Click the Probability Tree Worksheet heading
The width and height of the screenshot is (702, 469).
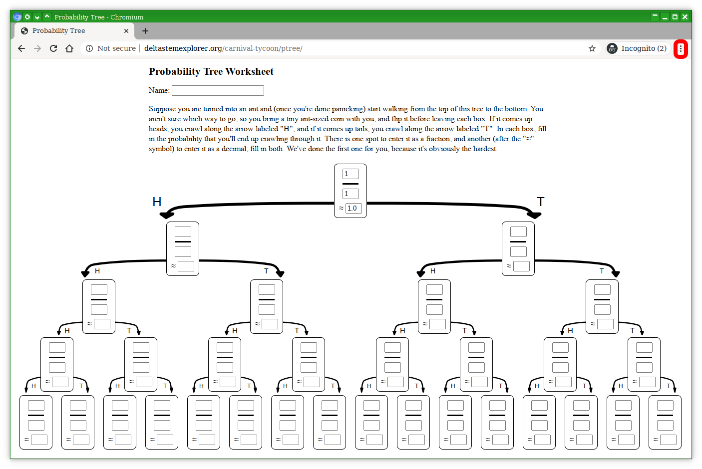pos(211,71)
